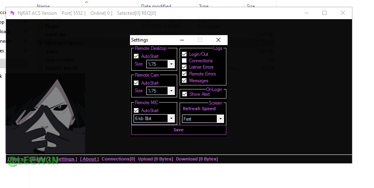
Task: Expand the Refresh Speed dropdown set to Fast
Action: [x=220, y=119]
